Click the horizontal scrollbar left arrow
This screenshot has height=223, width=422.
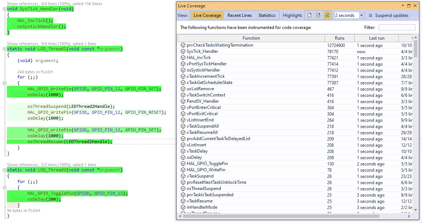tap(180, 216)
